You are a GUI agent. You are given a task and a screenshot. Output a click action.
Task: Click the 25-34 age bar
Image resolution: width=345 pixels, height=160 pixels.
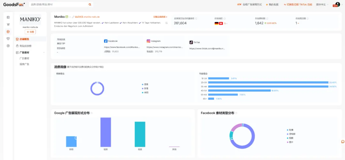pyautogui.click(x=268, y=82)
